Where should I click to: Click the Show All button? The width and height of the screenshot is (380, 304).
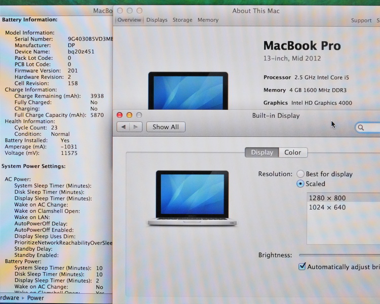coord(166,127)
